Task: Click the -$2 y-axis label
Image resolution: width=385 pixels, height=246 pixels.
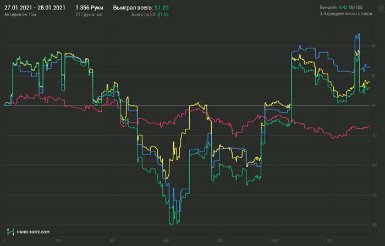Action: tap(374, 135)
